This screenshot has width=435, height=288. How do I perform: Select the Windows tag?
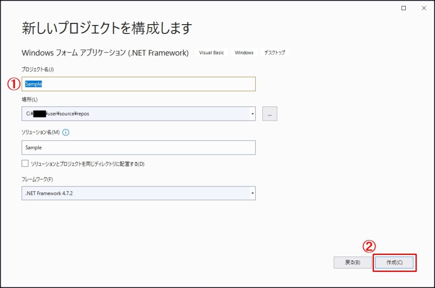coord(244,53)
